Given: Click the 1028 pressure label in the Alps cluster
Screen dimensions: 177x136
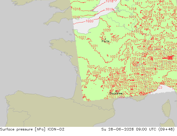Looking at the screenshot, I should [x=144, y=72].
